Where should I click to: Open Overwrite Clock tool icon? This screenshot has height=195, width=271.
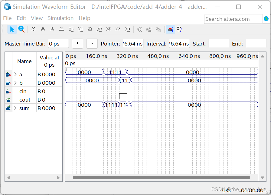tap(108, 29)
